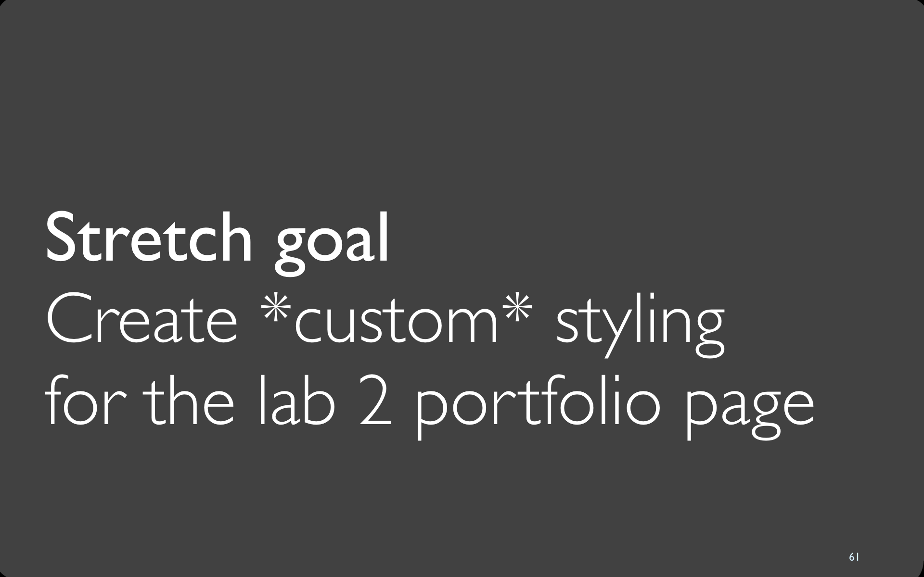
Task: Click the slide number 61
Action: tap(854, 557)
